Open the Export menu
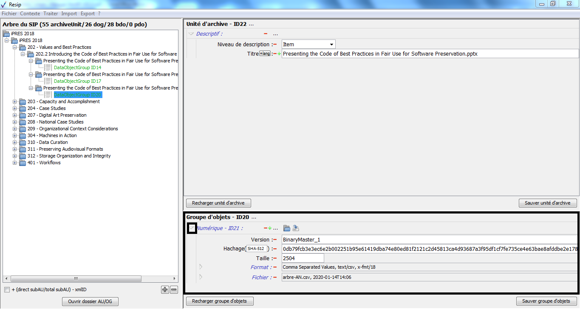 click(88, 14)
